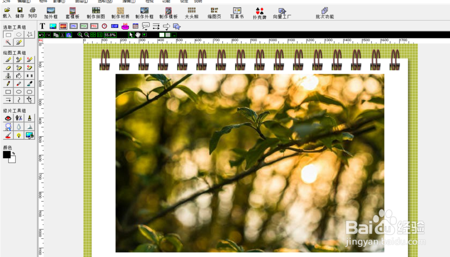This screenshot has height=257, width=450.
Task: Open the speech bubble shapes dropdown
Action: [146, 27]
